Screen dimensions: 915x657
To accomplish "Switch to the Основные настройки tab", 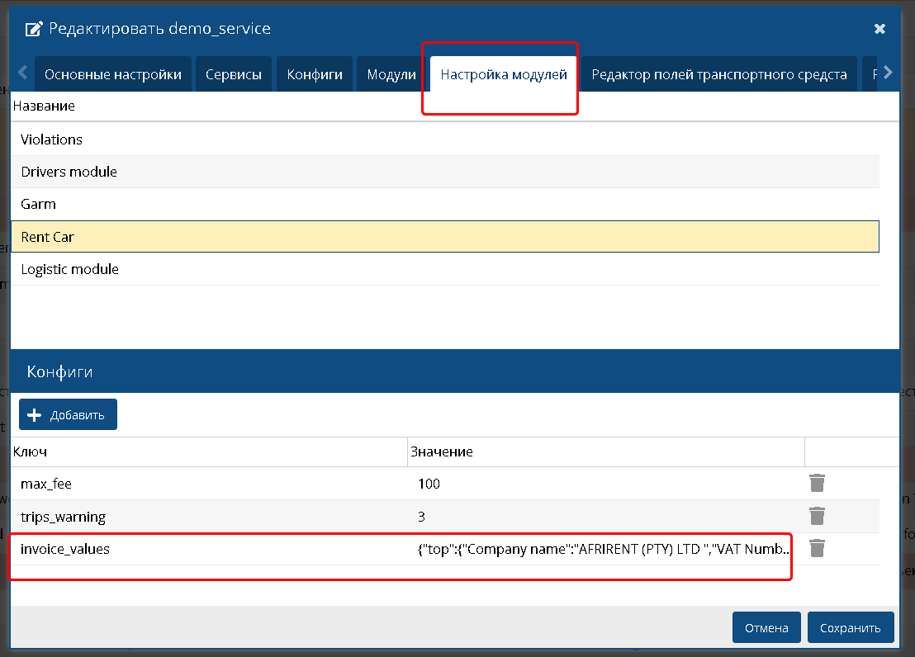I will click(113, 74).
